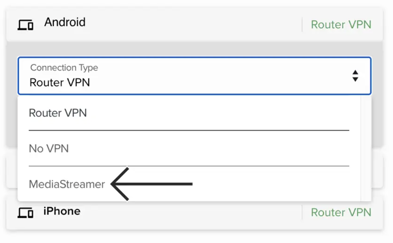This screenshot has width=393, height=243.
Task: Open the Connection Type combo box
Action: (194, 76)
